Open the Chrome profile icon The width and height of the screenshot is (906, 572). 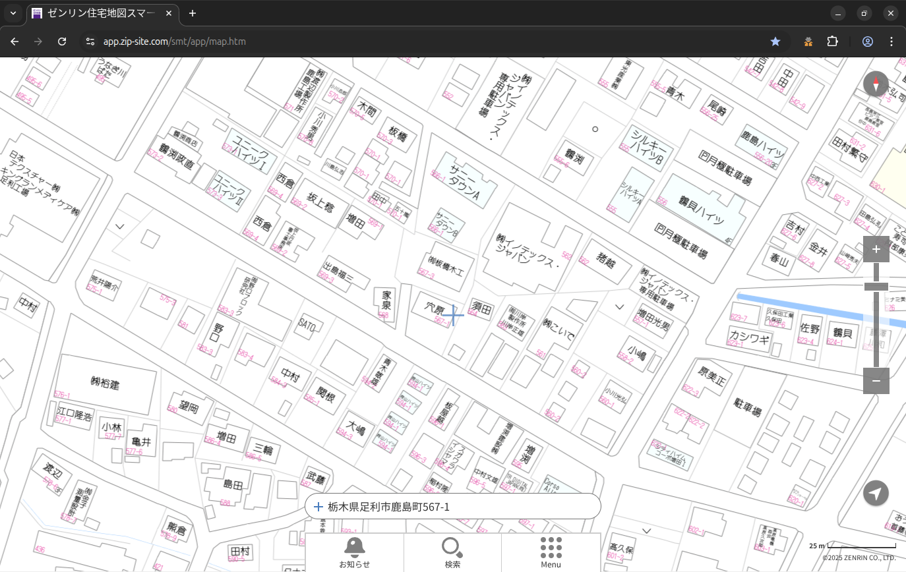pos(868,42)
